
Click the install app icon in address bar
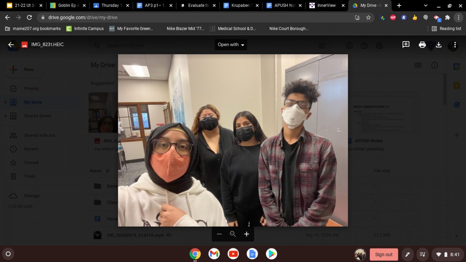point(357,17)
